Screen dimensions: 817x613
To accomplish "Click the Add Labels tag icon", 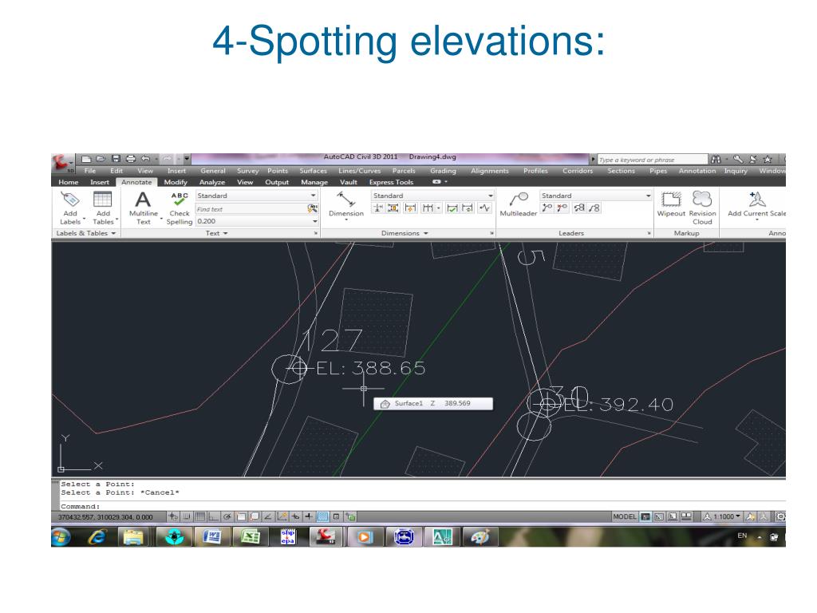I will point(70,199).
